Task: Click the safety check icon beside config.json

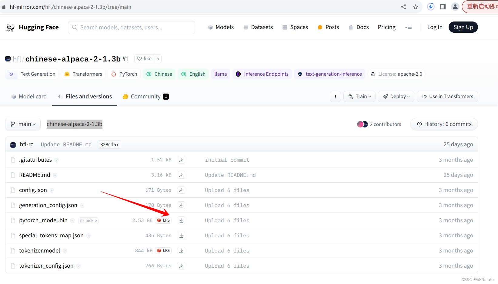Action: pyautogui.click(x=52, y=190)
